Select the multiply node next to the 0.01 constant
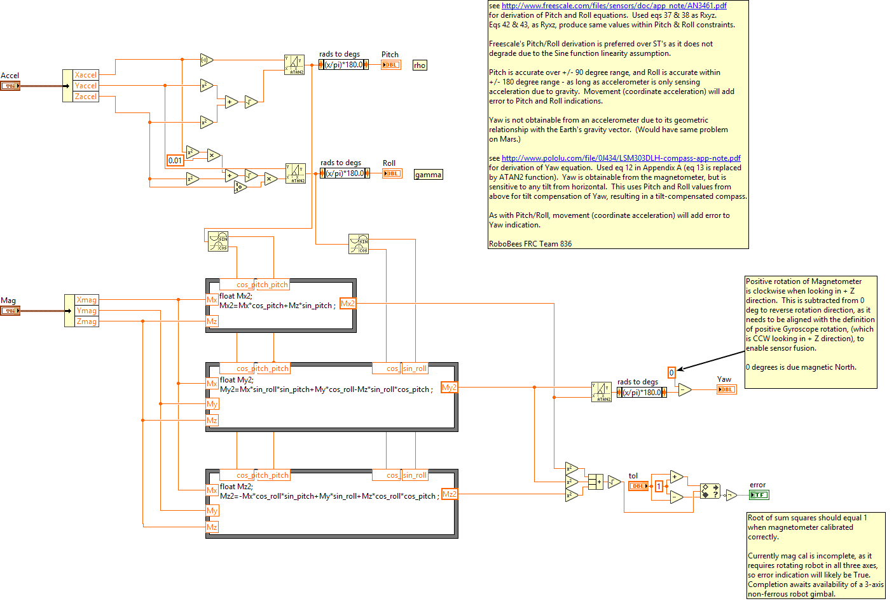The height and width of the screenshot is (601, 894). pos(213,155)
